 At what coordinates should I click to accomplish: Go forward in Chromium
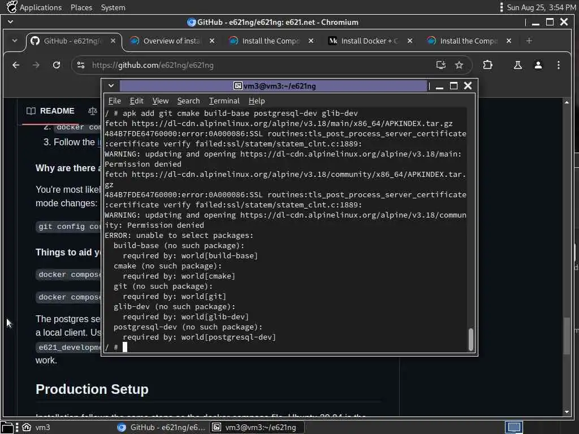click(36, 66)
